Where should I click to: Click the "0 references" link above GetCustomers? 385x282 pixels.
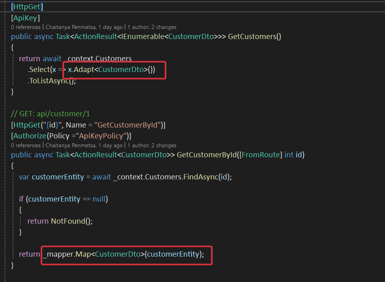[25, 27]
